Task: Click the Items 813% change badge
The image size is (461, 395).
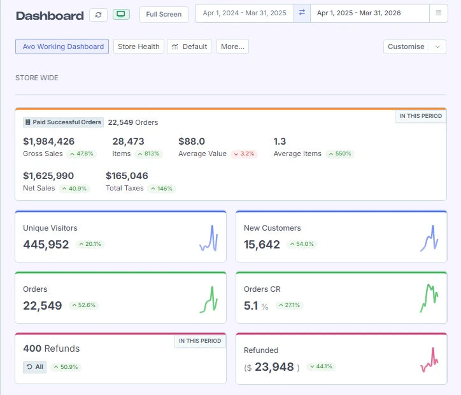Action: click(149, 154)
